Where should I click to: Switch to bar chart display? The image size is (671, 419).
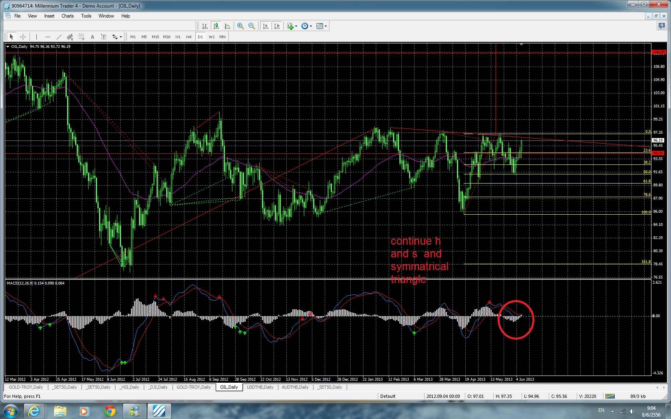[205, 26]
